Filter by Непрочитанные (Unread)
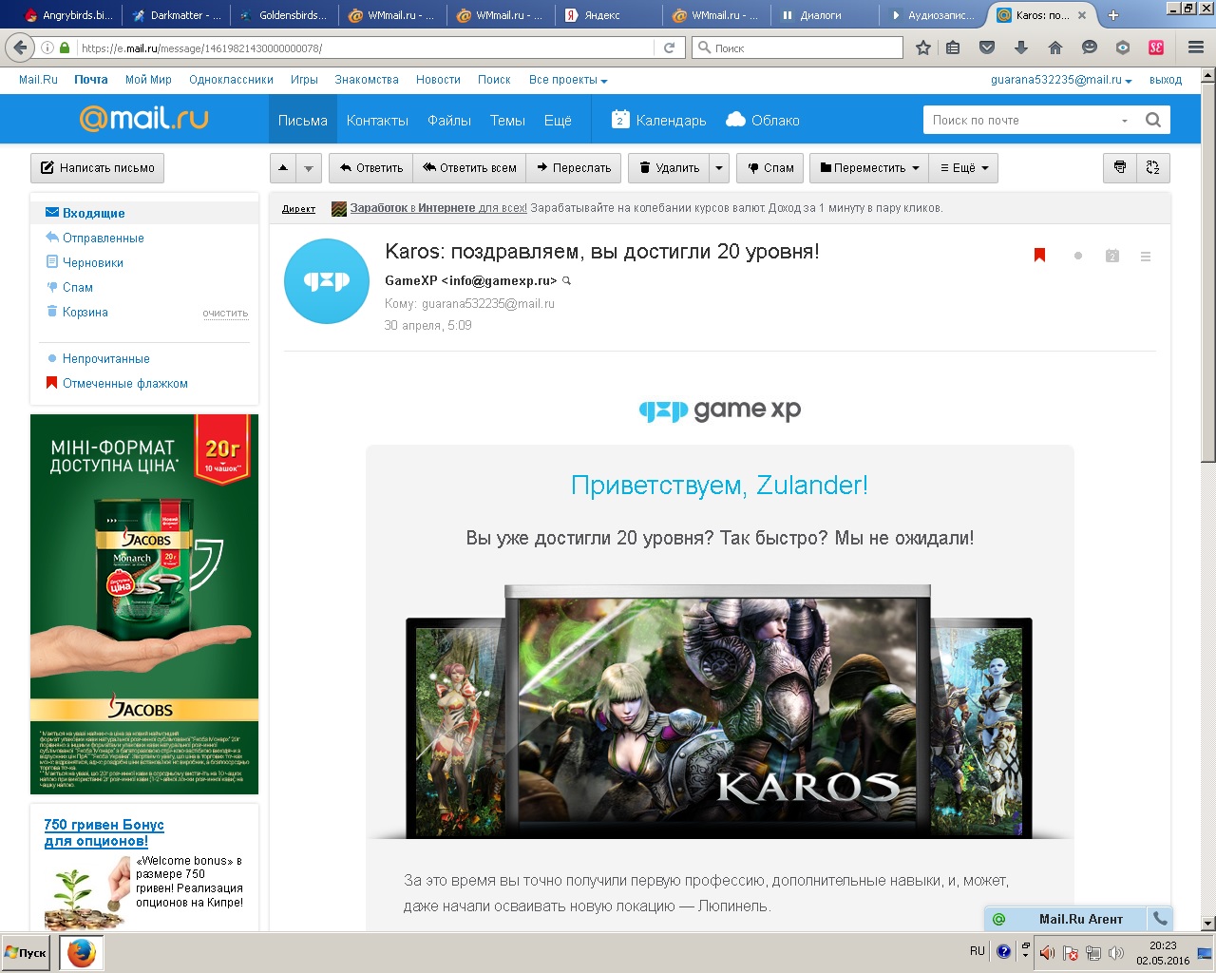Image resolution: width=1216 pixels, height=973 pixels. 106,358
